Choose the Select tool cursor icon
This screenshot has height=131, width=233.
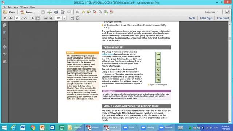32,18
